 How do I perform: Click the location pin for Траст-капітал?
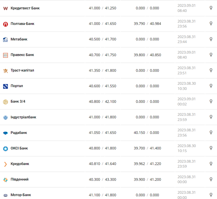[x=211, y=70]
